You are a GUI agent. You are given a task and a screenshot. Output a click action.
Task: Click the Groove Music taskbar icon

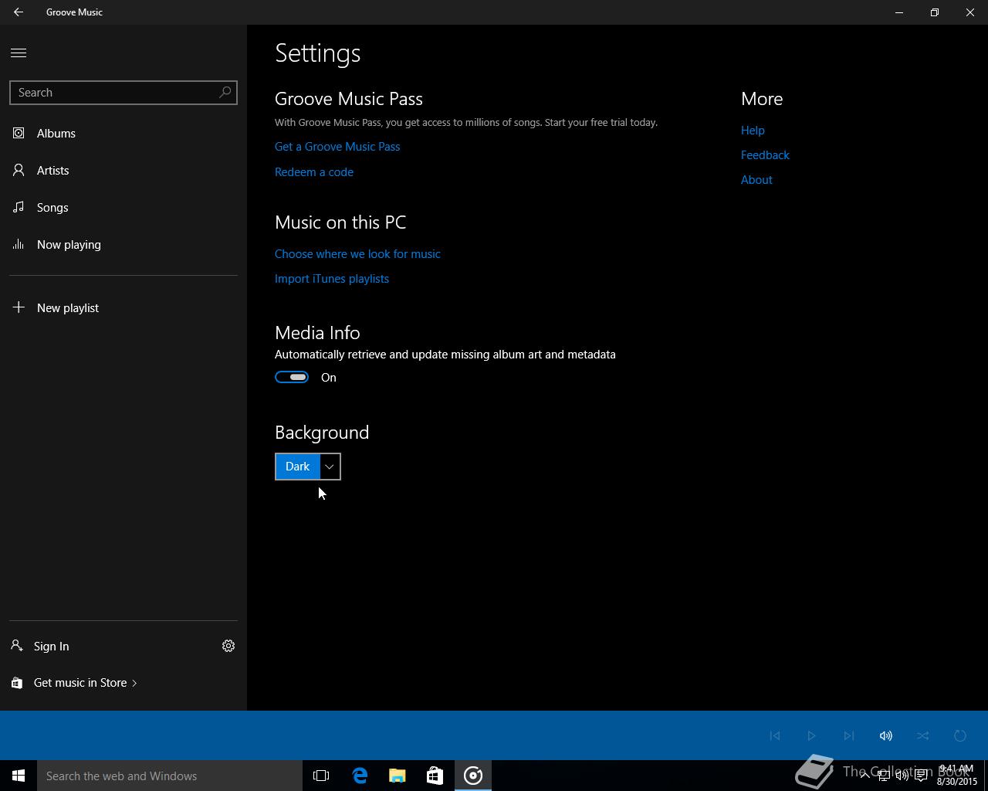[473, 776]
